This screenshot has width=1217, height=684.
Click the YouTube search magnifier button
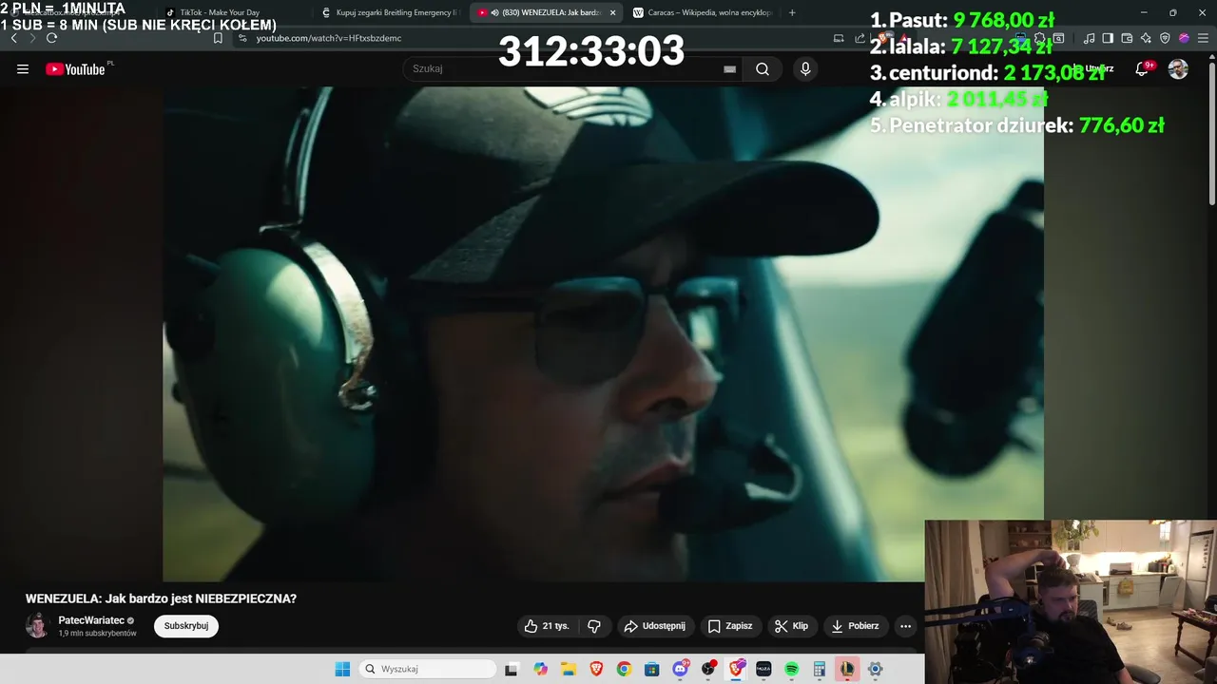(763, 69)
